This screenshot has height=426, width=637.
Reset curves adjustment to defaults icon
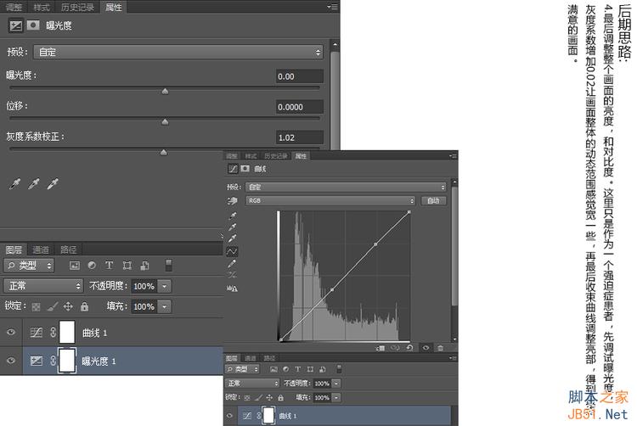[409, 348]
